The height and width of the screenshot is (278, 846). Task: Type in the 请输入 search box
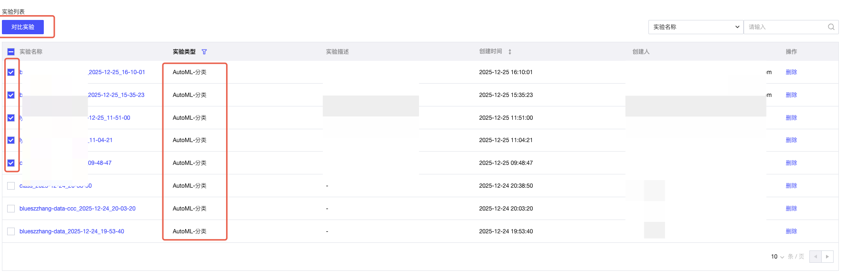[786, 27]
